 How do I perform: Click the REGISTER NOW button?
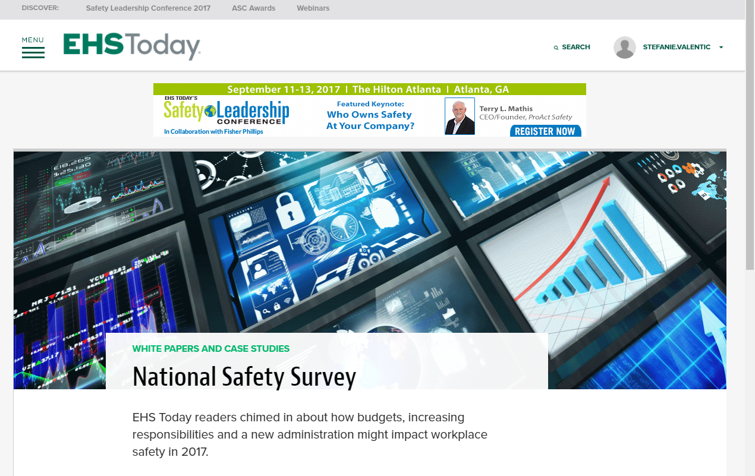[545, 131]
